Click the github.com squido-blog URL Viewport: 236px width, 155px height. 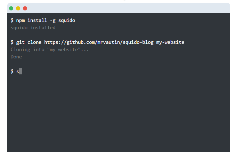(x=99, y=42)
